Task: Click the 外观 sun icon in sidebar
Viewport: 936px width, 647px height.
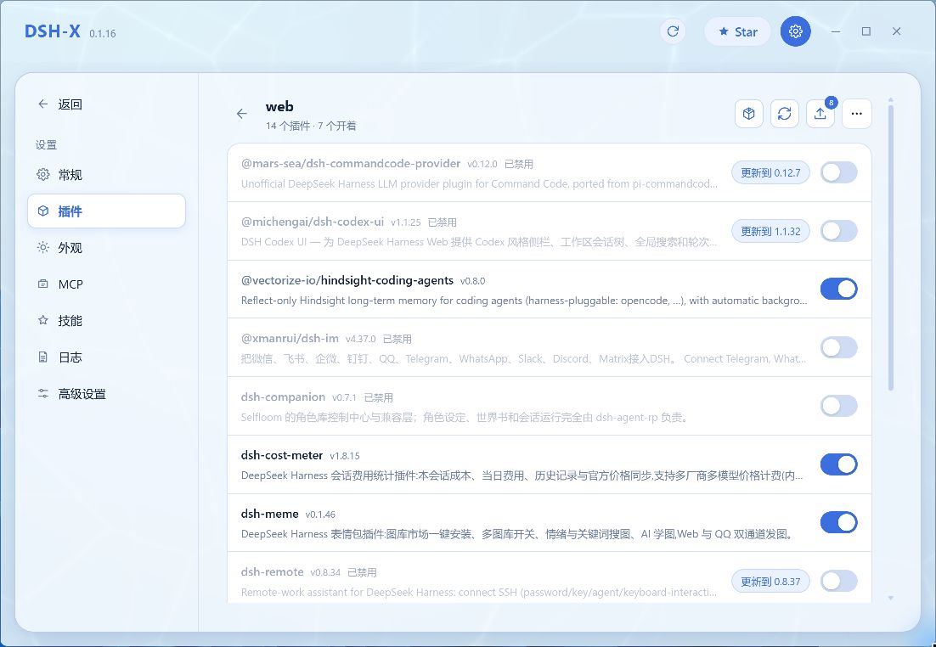Action: 43,248
